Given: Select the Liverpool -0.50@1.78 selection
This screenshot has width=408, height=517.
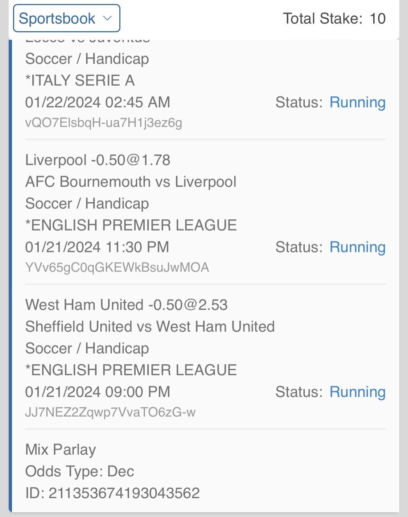Looking at the screenshot, I should 98,160.
